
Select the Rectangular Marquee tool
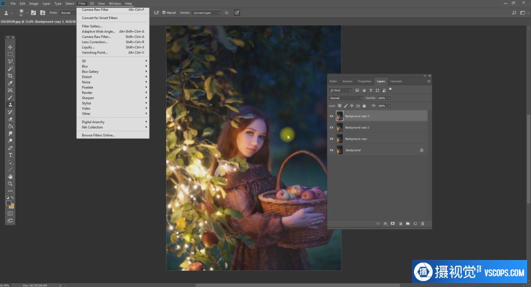pos(10,54)
